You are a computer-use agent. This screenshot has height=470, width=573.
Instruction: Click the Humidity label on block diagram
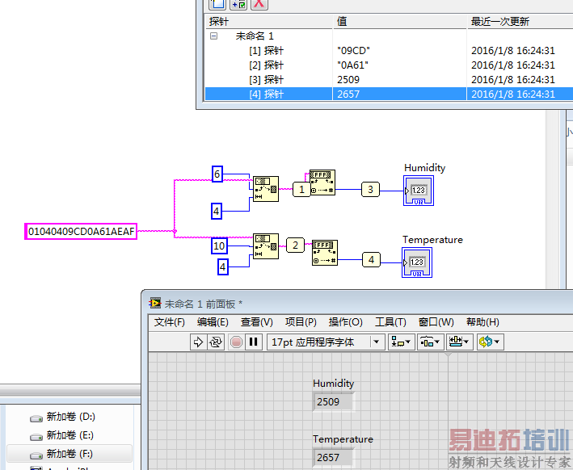pos(425,168)
